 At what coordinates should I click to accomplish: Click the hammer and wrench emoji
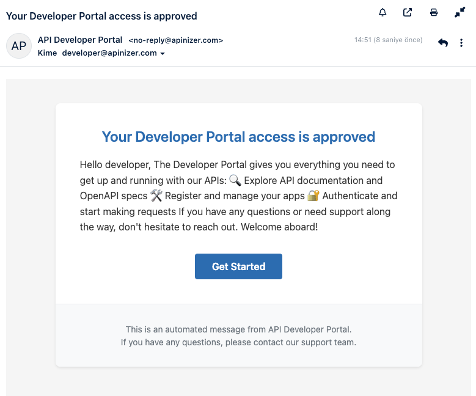(x=156, y=196)
